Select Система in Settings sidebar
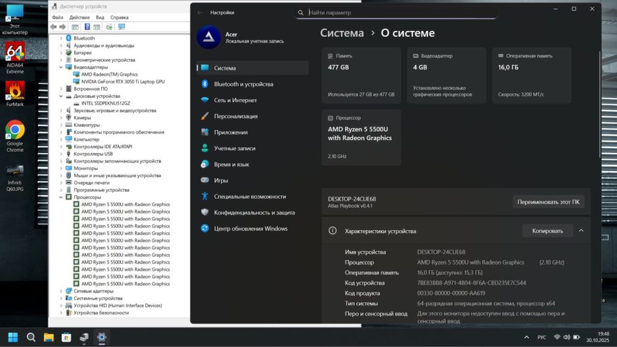This screenshot has width=617, height=347. pos(252,68)
